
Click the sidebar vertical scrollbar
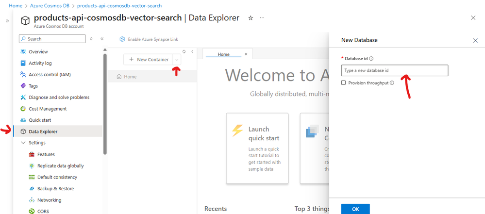(x=105, y=103)
